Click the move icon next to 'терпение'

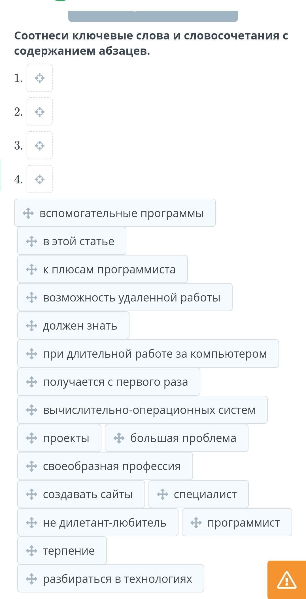click(x=31, y=550)
